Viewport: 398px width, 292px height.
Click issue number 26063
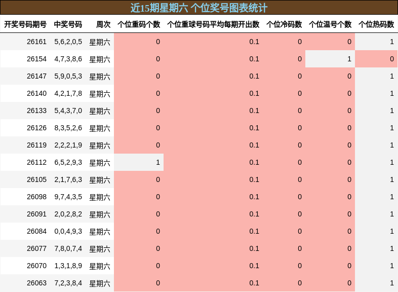pos(36,283)
